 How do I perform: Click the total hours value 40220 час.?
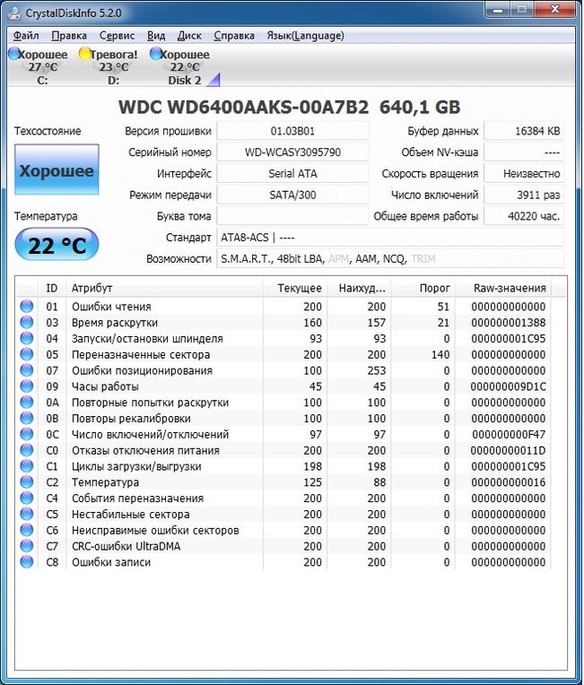tap(524, 216)
